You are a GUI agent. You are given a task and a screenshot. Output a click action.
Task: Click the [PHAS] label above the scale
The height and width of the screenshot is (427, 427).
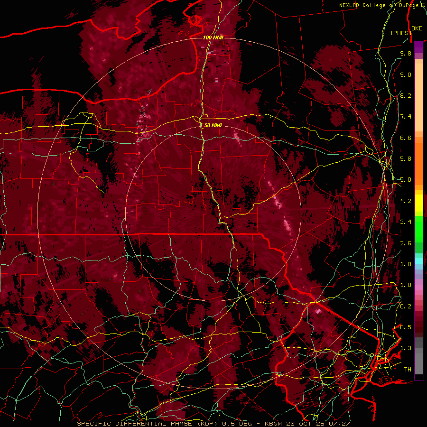[x=401, y=33]
